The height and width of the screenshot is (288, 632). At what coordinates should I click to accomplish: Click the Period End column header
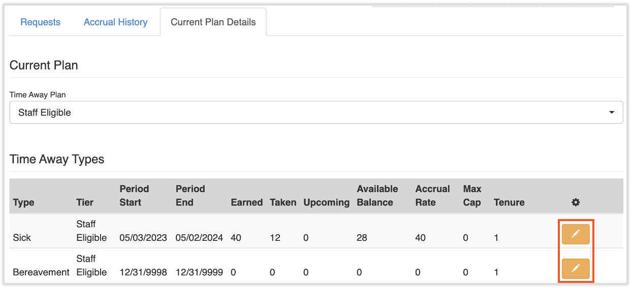(x=190, y=196)
